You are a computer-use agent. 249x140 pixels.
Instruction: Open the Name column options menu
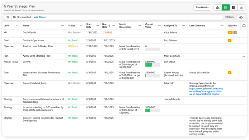coord(63,26)
